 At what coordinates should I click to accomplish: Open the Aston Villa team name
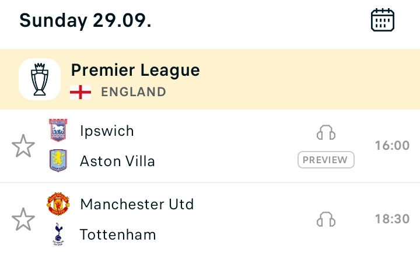coord(118,161)
